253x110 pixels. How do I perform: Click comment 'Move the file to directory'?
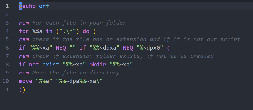click(76, 73)
